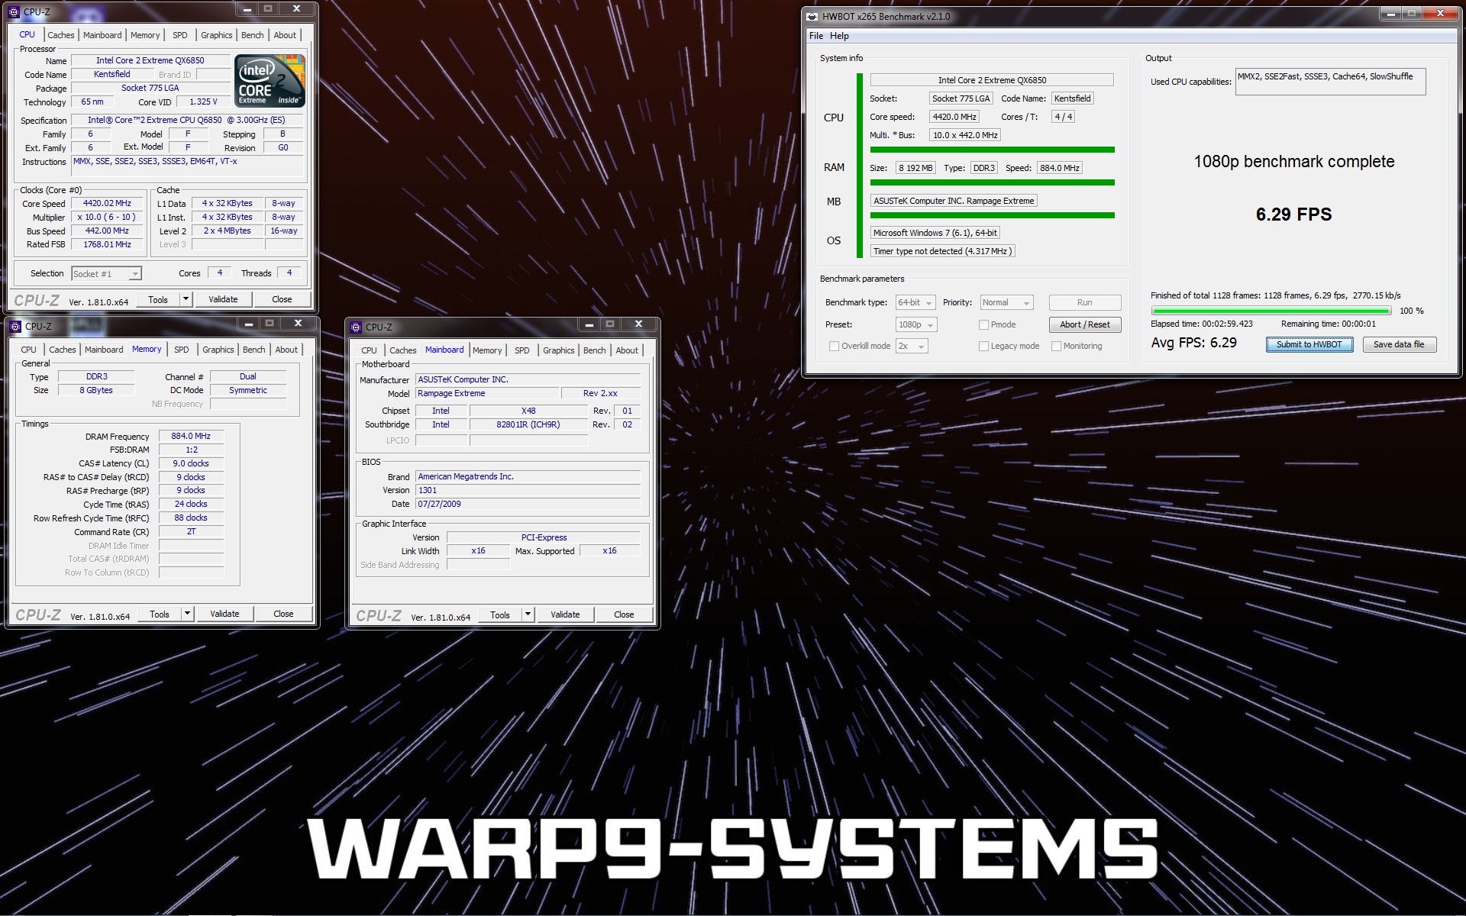Toggle Legacy mode checkbox
Image resolution: width=1466 pixels, height=916 pixels.
click(x=983, y=346)
